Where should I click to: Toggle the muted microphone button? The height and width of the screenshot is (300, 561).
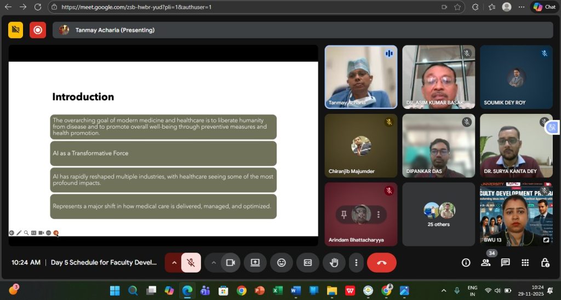click(x=191, y=263)
